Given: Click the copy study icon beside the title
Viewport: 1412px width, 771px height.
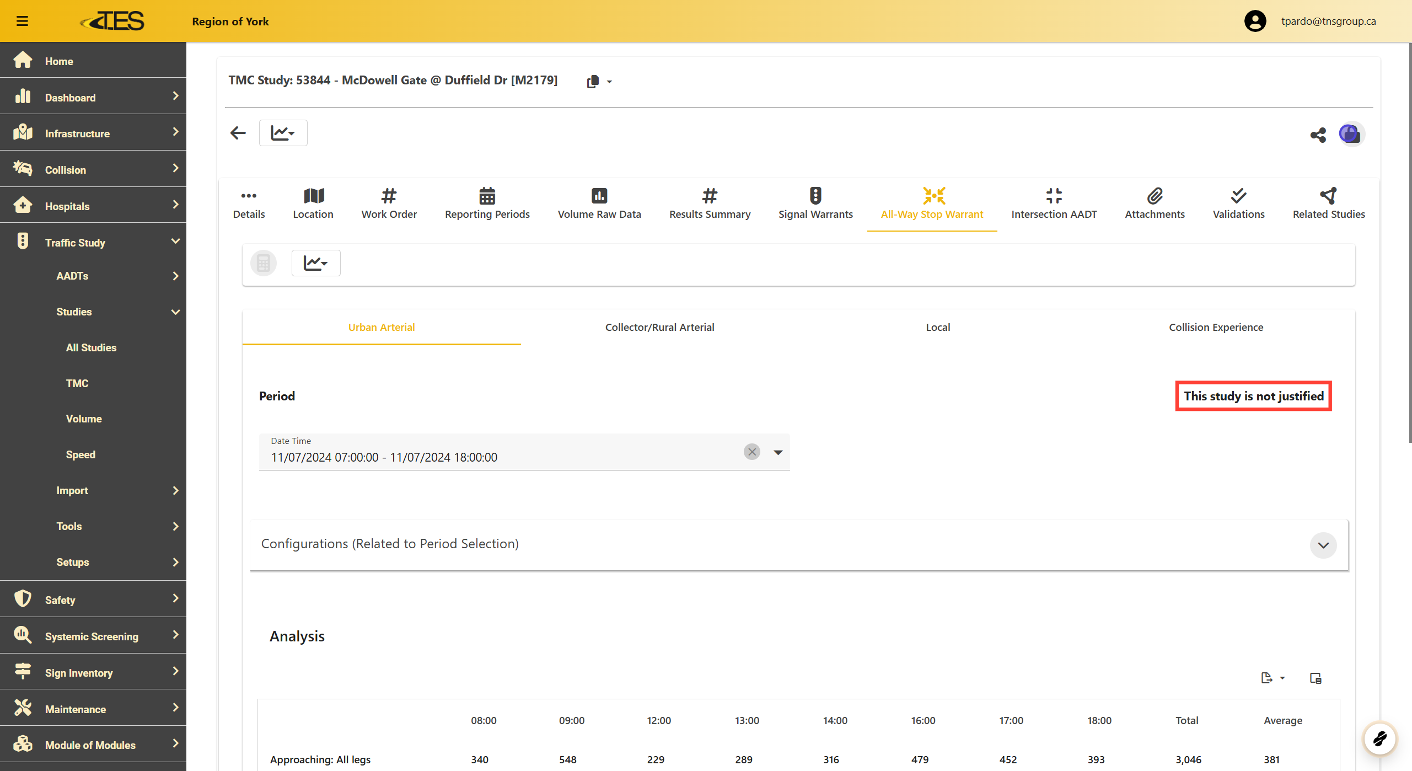Looking at the screenshot, I should (593, 82).
